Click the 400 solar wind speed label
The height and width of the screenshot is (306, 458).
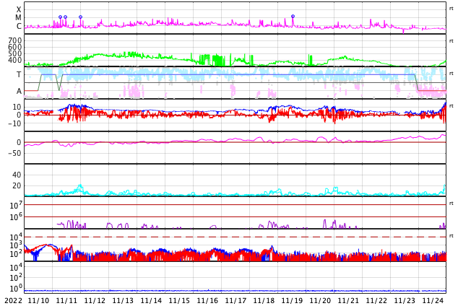click(x=14, y=60)
